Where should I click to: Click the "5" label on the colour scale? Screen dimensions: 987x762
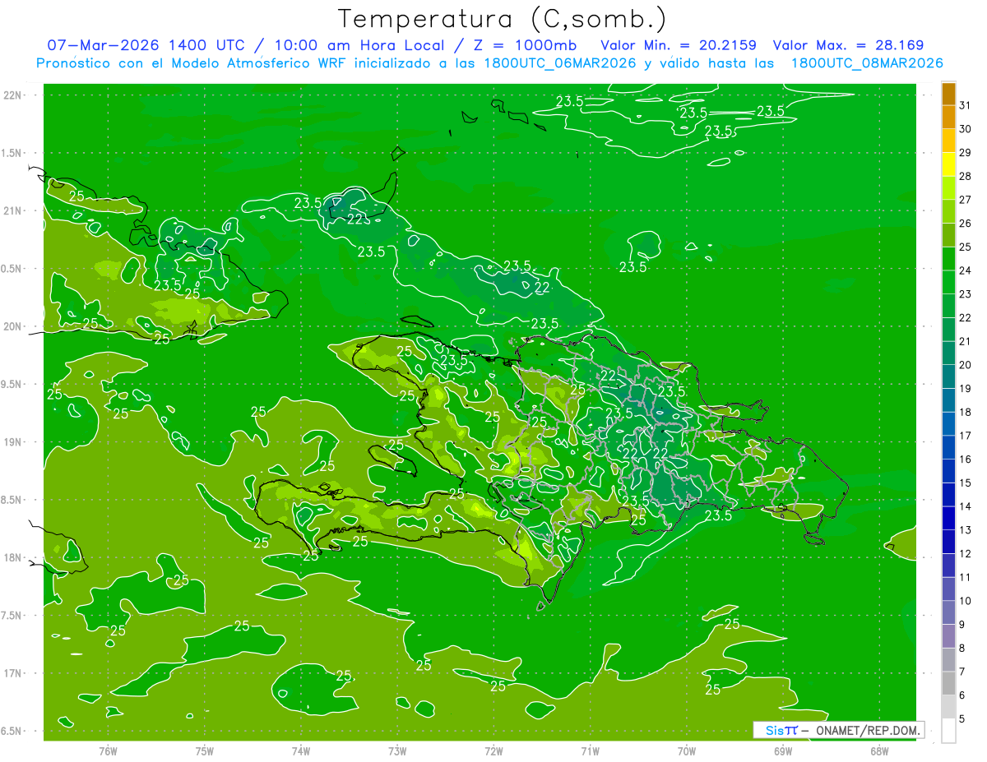point(962,719)
